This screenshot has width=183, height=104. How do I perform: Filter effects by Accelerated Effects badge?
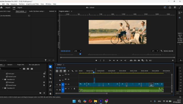click(x=24, y=69)
